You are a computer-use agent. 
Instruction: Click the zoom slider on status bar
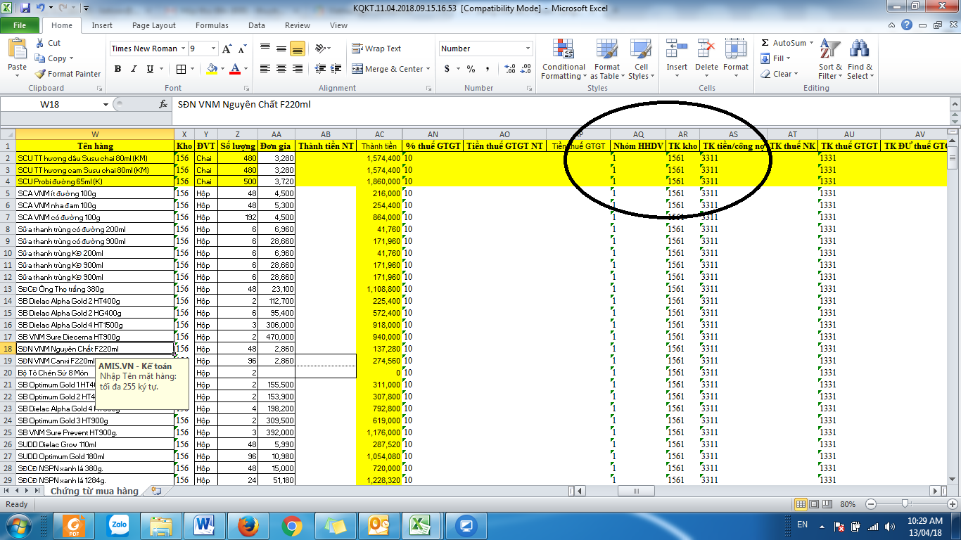pyautogui.click(x=904, y=504)
